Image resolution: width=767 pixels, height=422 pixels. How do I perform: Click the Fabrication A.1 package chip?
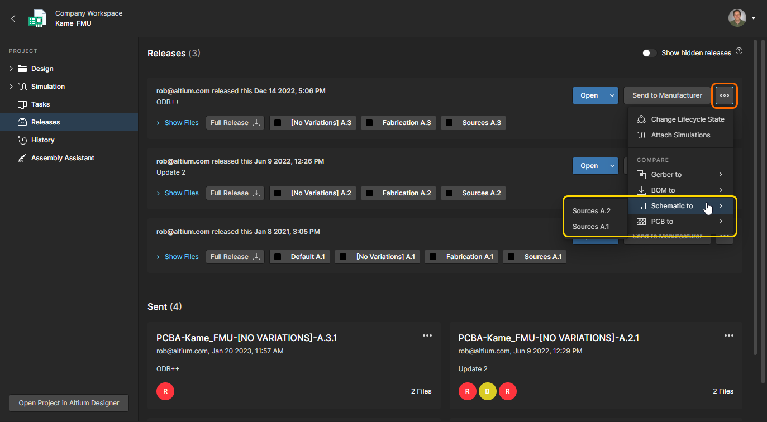click(462, 257)
